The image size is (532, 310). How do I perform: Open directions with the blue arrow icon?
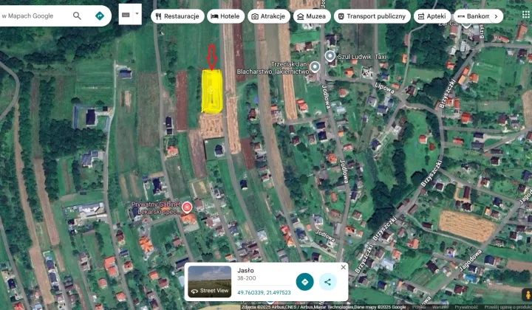pyautogui.click(x=100, y=15)
